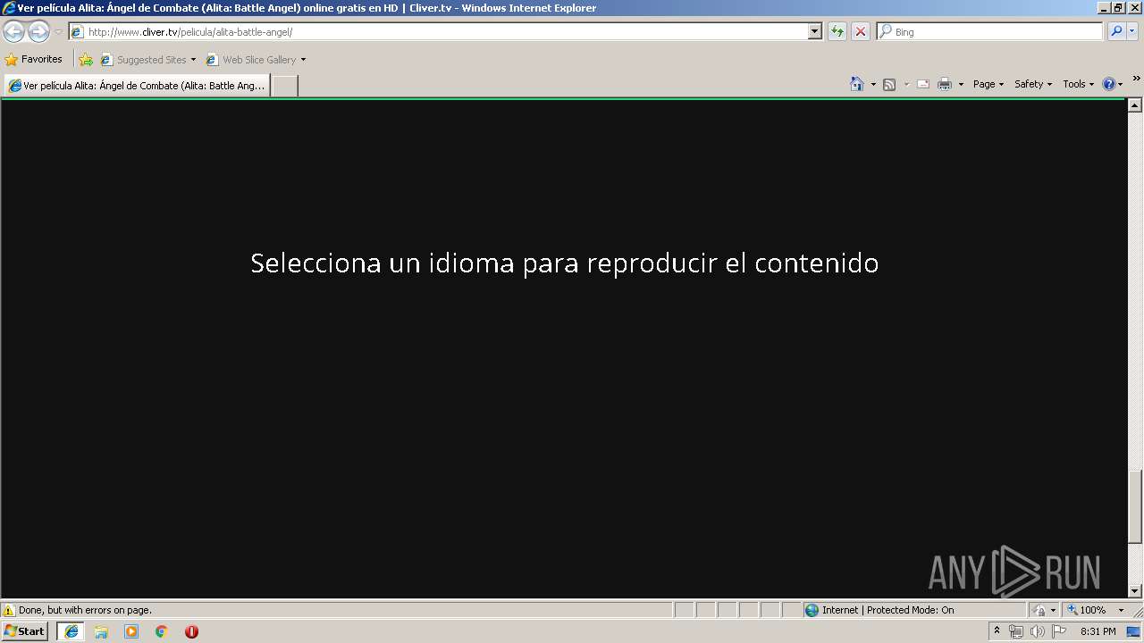Viewport: 1144px width, 643px height.
Task: Click the Help question mark icon
Action: click(x=1109, y=84)
